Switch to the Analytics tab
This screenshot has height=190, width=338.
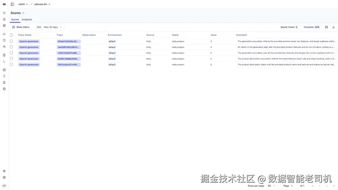tap(27, 20)
